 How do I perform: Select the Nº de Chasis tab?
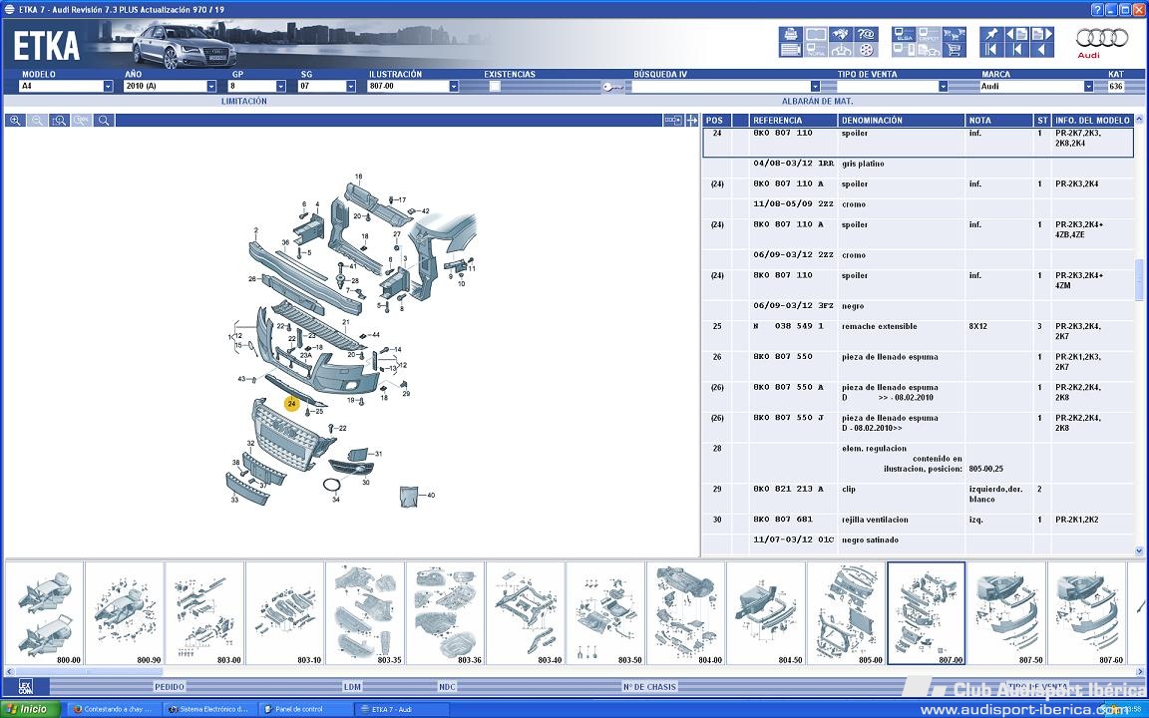648,686
